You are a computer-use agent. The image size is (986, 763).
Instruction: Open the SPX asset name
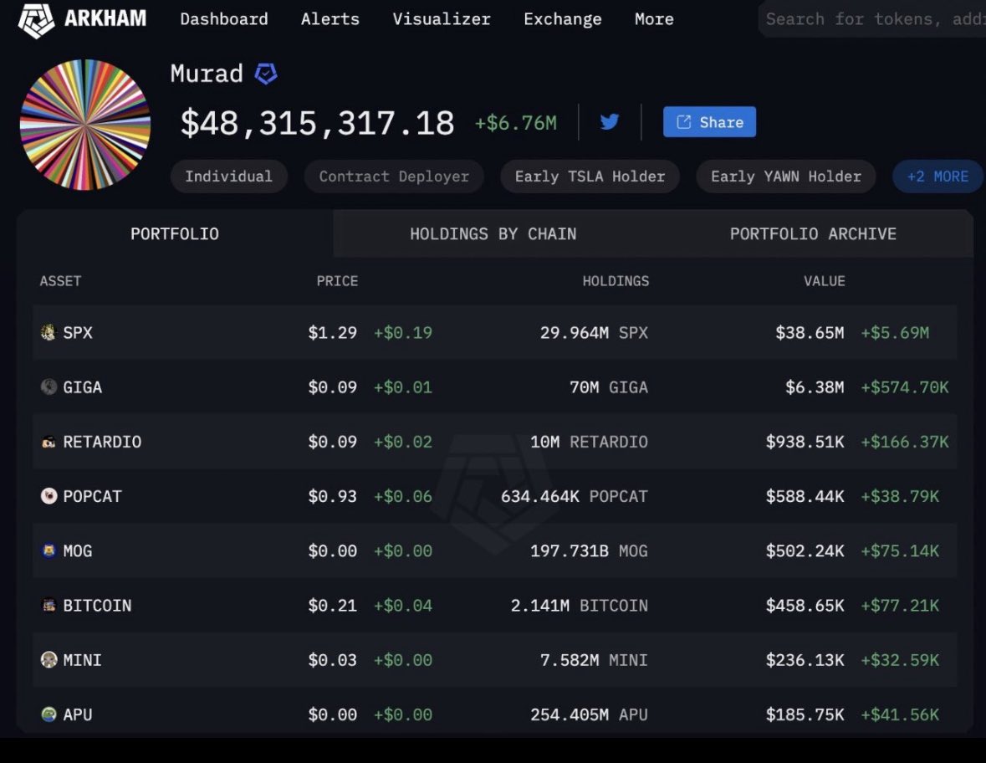(77, 333)
